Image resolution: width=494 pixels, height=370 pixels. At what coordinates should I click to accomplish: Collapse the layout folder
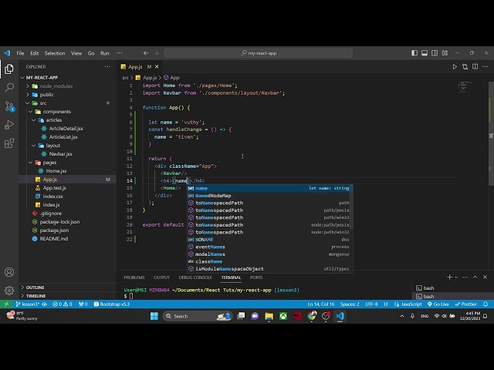pos(34,146)
